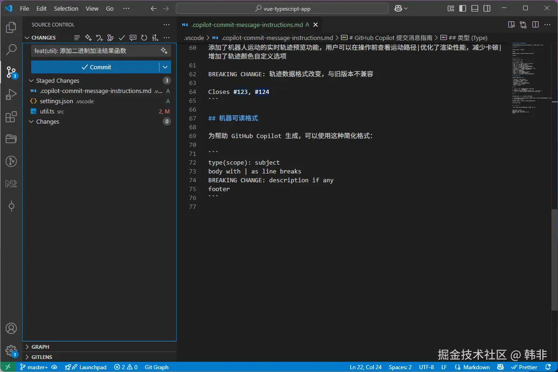Screen dimensions: 558x372
Task: Open remote window indicator in status bar
Action: pos(7,367)
